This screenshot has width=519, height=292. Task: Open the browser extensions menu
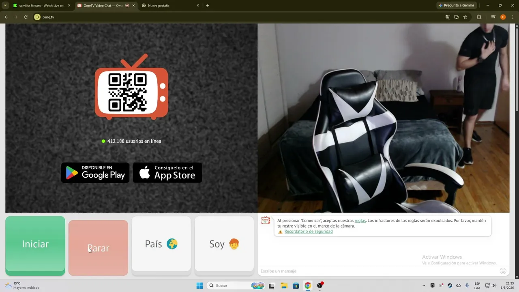(479, 17)
